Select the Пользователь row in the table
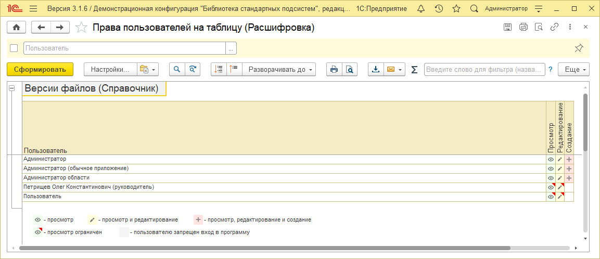600x259 pixels. tap(284, 197)
